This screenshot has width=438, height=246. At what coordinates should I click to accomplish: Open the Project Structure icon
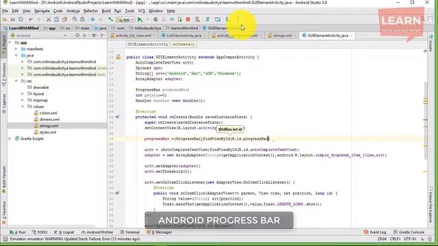coord(218,20)
